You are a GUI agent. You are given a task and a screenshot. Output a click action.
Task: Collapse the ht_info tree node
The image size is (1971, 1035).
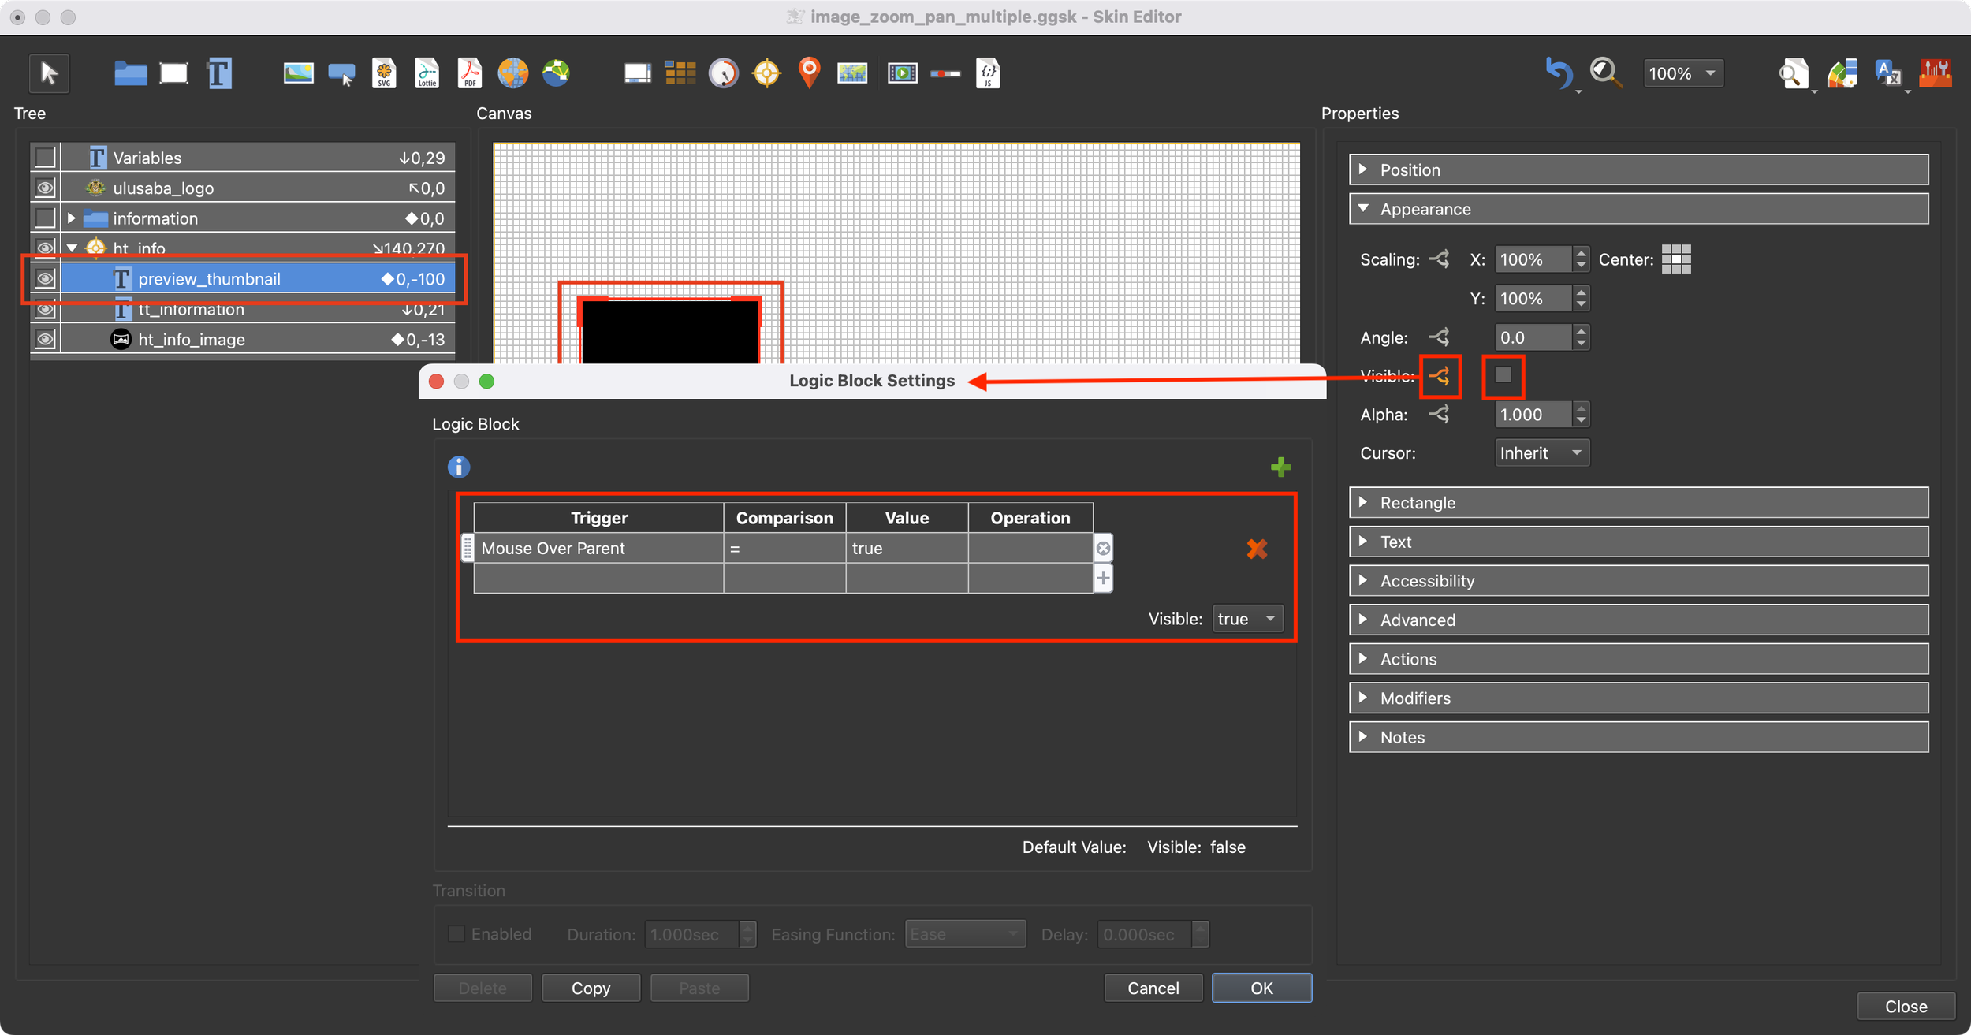point(72,248)
